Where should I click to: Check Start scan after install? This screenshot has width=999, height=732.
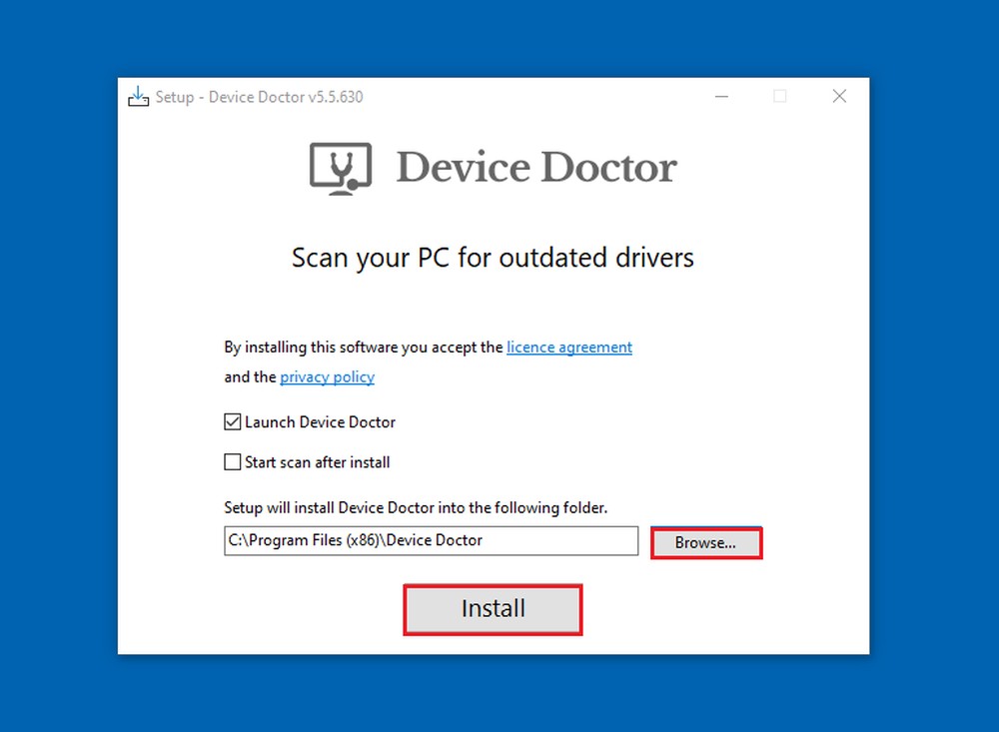[x=232, y=461]
